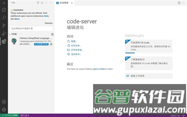
Task: Select the 欢迎使用 tab
Action: (64, 3)
